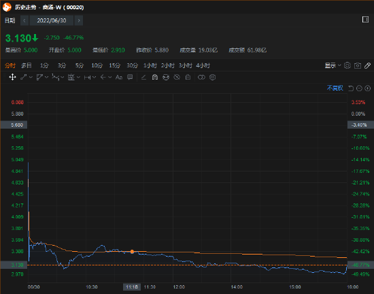The height and width of the screenshot is (294, 374).
Task: Switch to 多日 multi-day tab
Action: click(27, 65)
